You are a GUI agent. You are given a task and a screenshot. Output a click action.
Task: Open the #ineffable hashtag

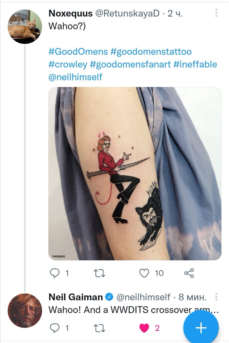click(195, 65)
